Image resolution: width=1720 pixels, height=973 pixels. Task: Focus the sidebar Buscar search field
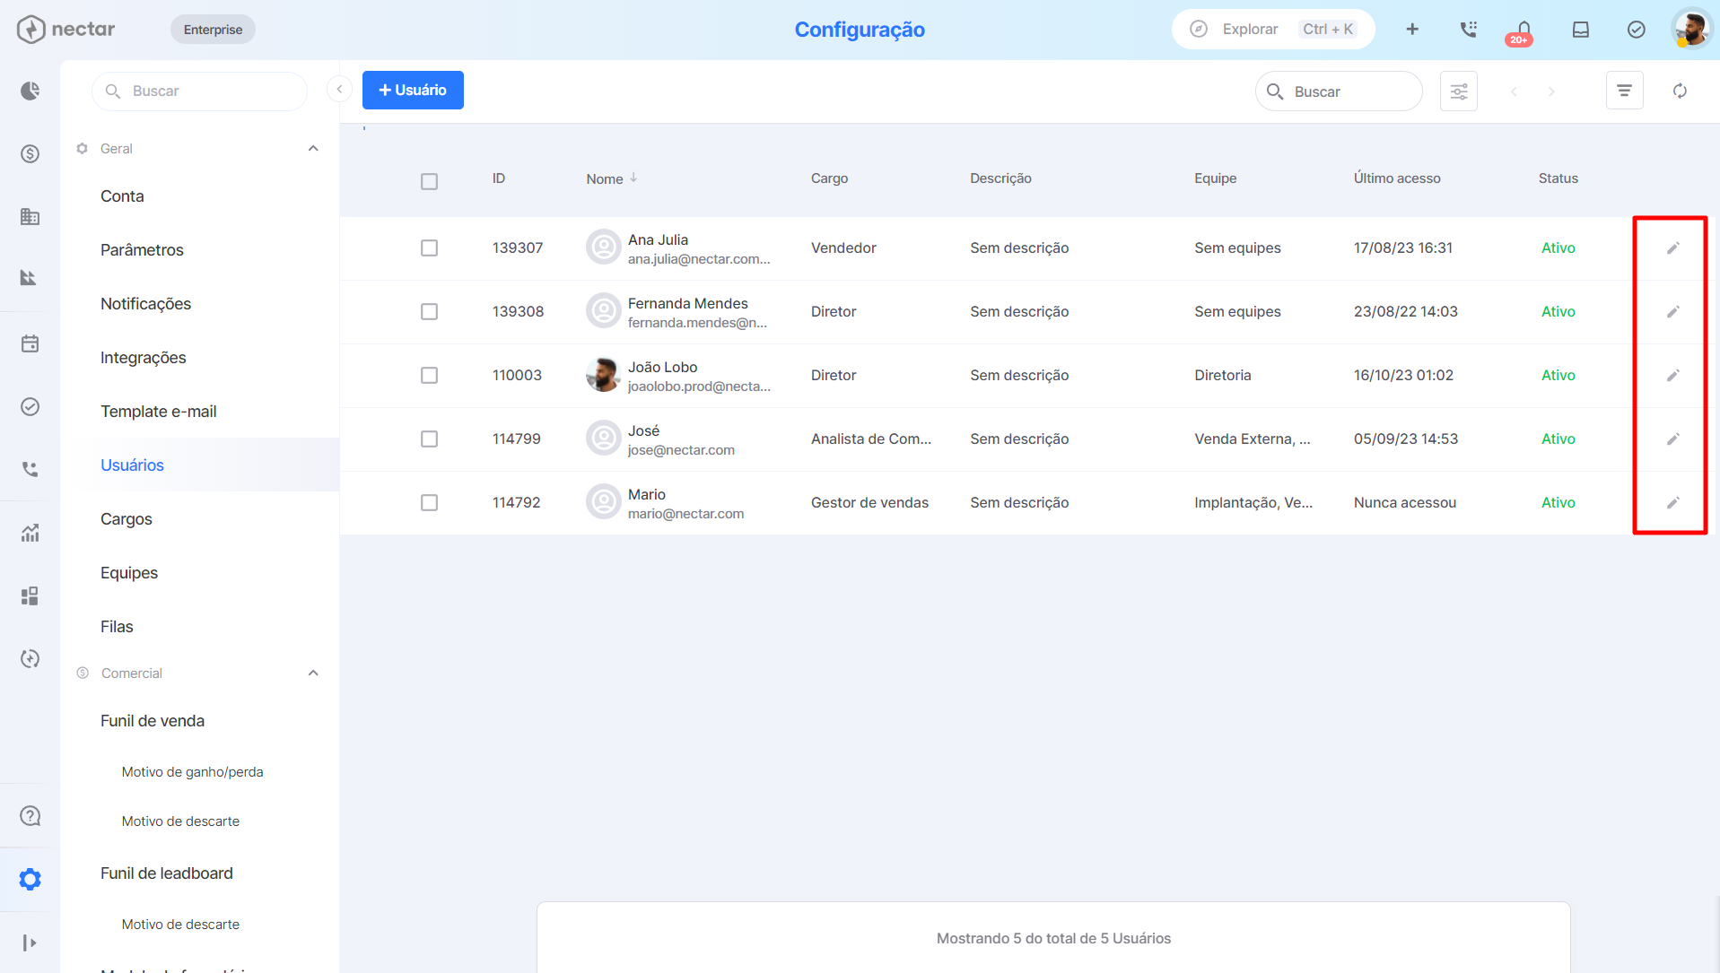point(199,91)
